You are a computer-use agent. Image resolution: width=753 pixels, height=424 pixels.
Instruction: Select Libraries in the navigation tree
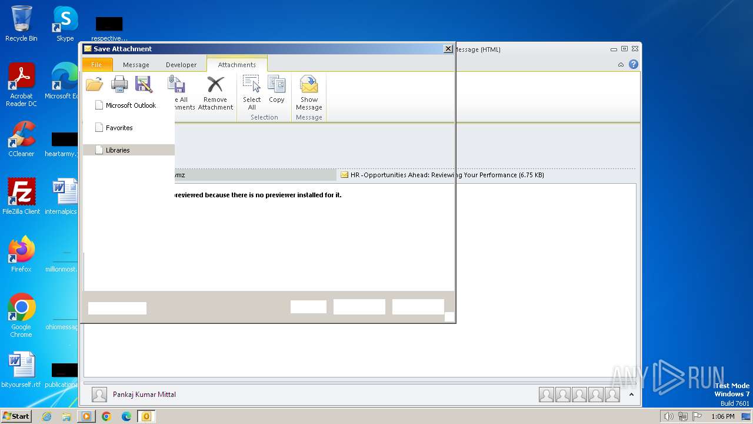point(129,150)
